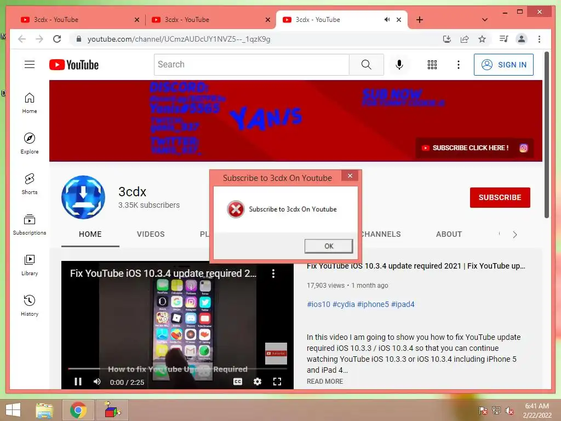This screenshot has height=421, width=561.
Task: Expand Chrome tab search chevron
Action: (x=484, y=20)
